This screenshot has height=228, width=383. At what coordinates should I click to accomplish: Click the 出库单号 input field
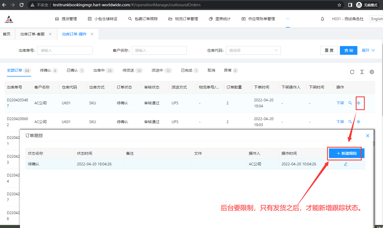click(65, 50)
